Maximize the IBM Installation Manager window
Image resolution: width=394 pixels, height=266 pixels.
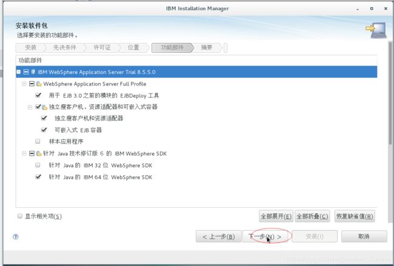(372, 8)
